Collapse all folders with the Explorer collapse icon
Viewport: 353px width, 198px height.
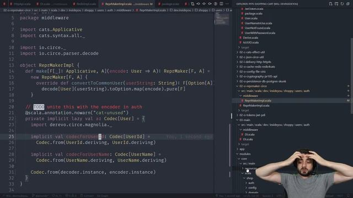point(348,4)
